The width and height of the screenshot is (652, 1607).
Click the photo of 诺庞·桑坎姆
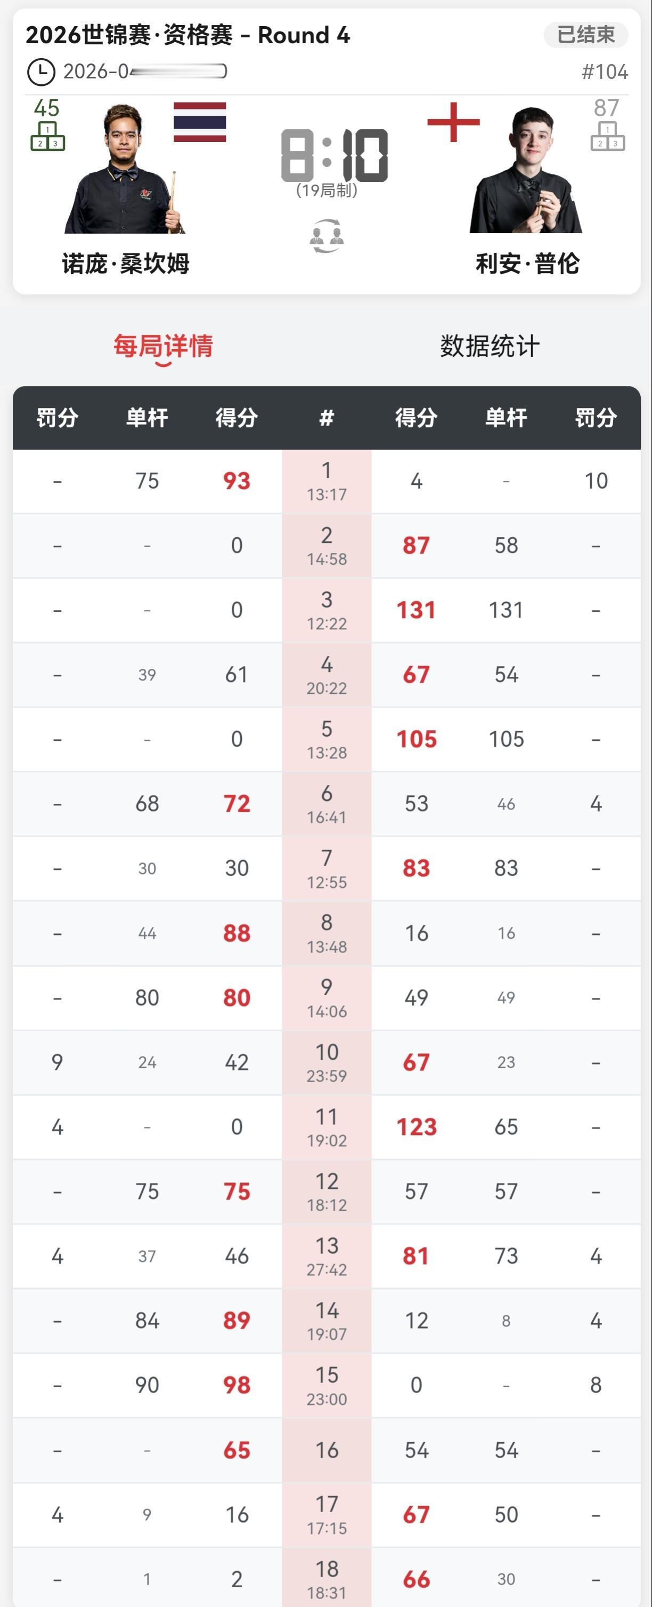click(125, 172)
